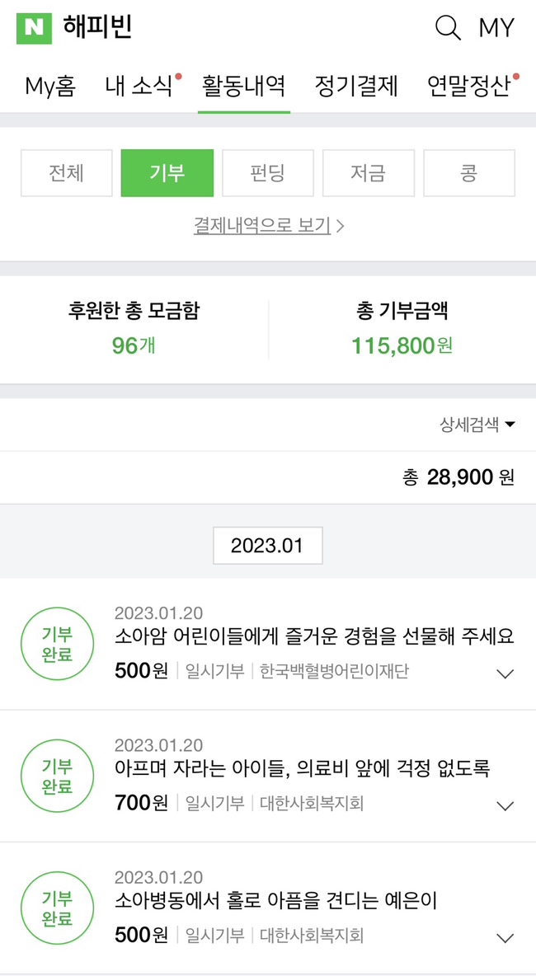Viewport: 536px width, 976px height.
Task: Click the green Naver N logo
Action: click(34, 28)
